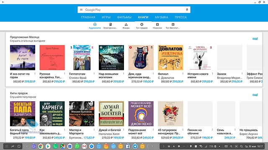
Task: Click the Google Play search field
Action: click(134, 10)
